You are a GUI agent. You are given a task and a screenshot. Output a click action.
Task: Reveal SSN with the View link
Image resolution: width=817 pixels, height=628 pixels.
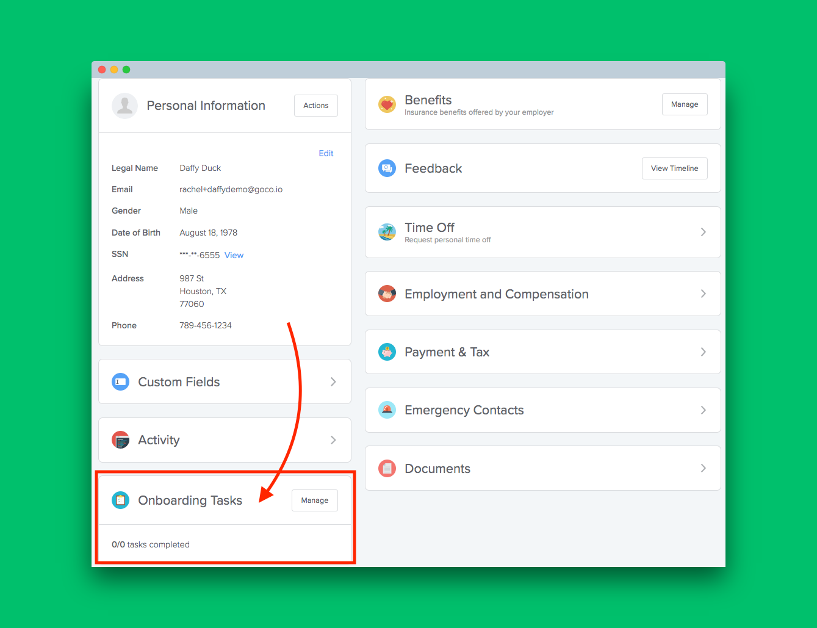pyautogui.click(x=234, y=255)
